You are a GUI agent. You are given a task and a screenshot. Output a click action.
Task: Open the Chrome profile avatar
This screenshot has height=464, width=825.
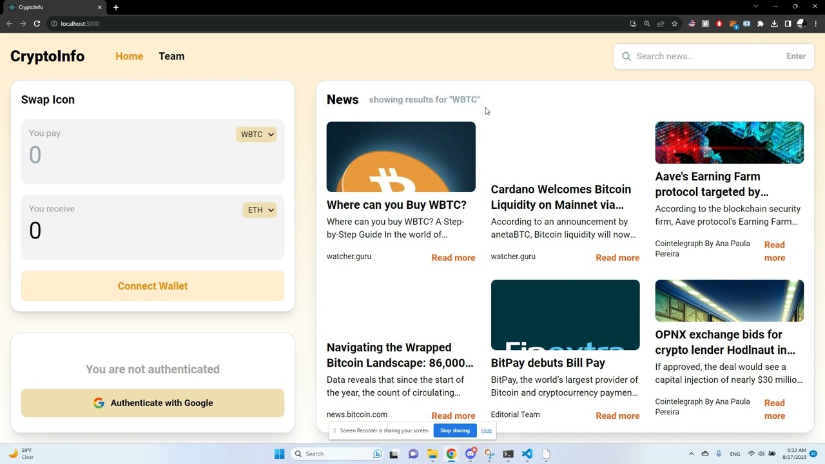(802, 24)
